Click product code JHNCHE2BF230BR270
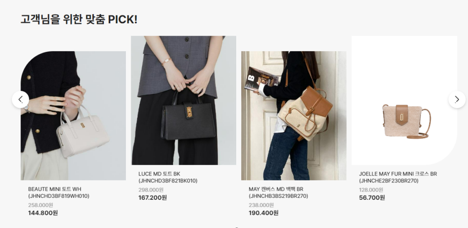 coord(388,181)
